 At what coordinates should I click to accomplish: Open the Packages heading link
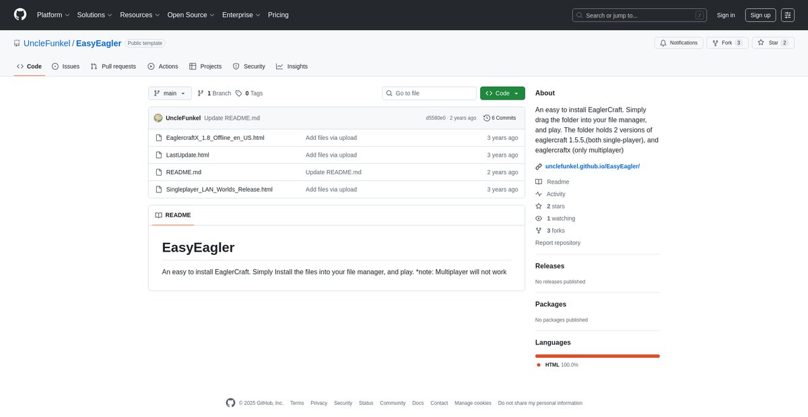[551, 305]
